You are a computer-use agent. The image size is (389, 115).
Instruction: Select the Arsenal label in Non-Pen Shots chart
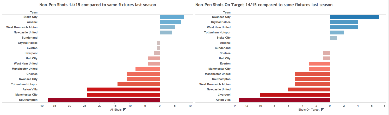(x=32, y=22)
